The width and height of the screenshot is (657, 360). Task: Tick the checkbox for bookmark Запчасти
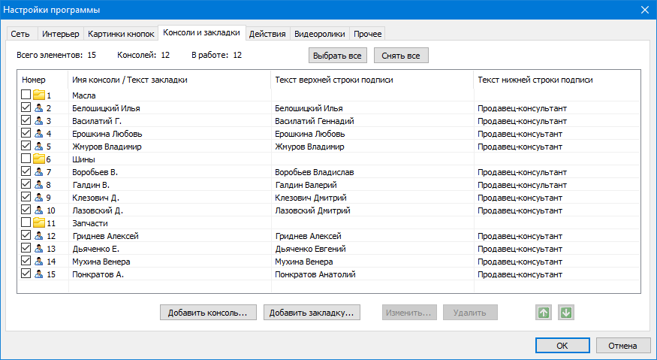(26, 223)
